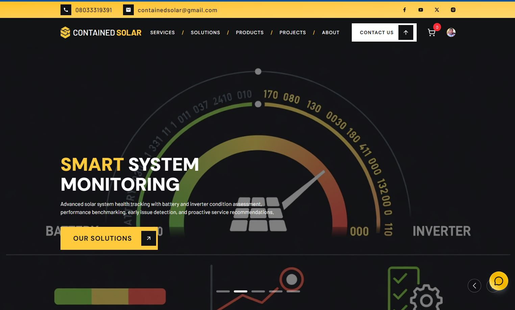This screenshot has width=515, height=310.
Task: Open the shopping cart icon
Action: (x=432, y=32)
